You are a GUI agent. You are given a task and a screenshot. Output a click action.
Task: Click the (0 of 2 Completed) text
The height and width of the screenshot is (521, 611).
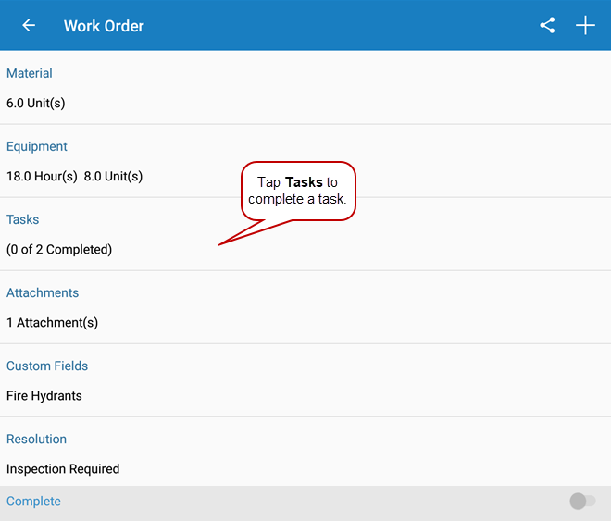(59, 249)
